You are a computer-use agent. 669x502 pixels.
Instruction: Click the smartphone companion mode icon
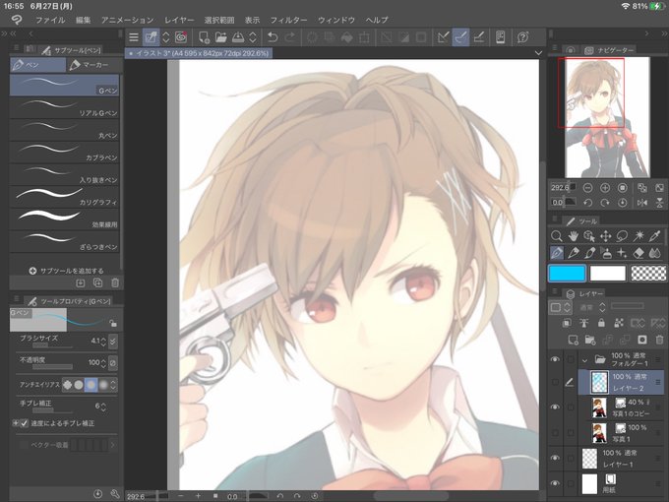click(501, 37)
